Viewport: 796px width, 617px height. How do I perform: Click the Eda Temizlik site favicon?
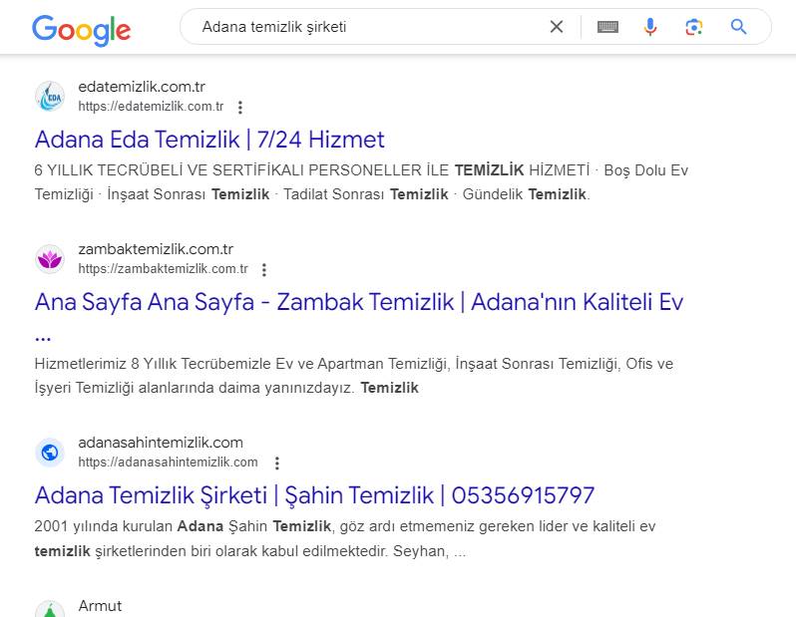point(50,97)
